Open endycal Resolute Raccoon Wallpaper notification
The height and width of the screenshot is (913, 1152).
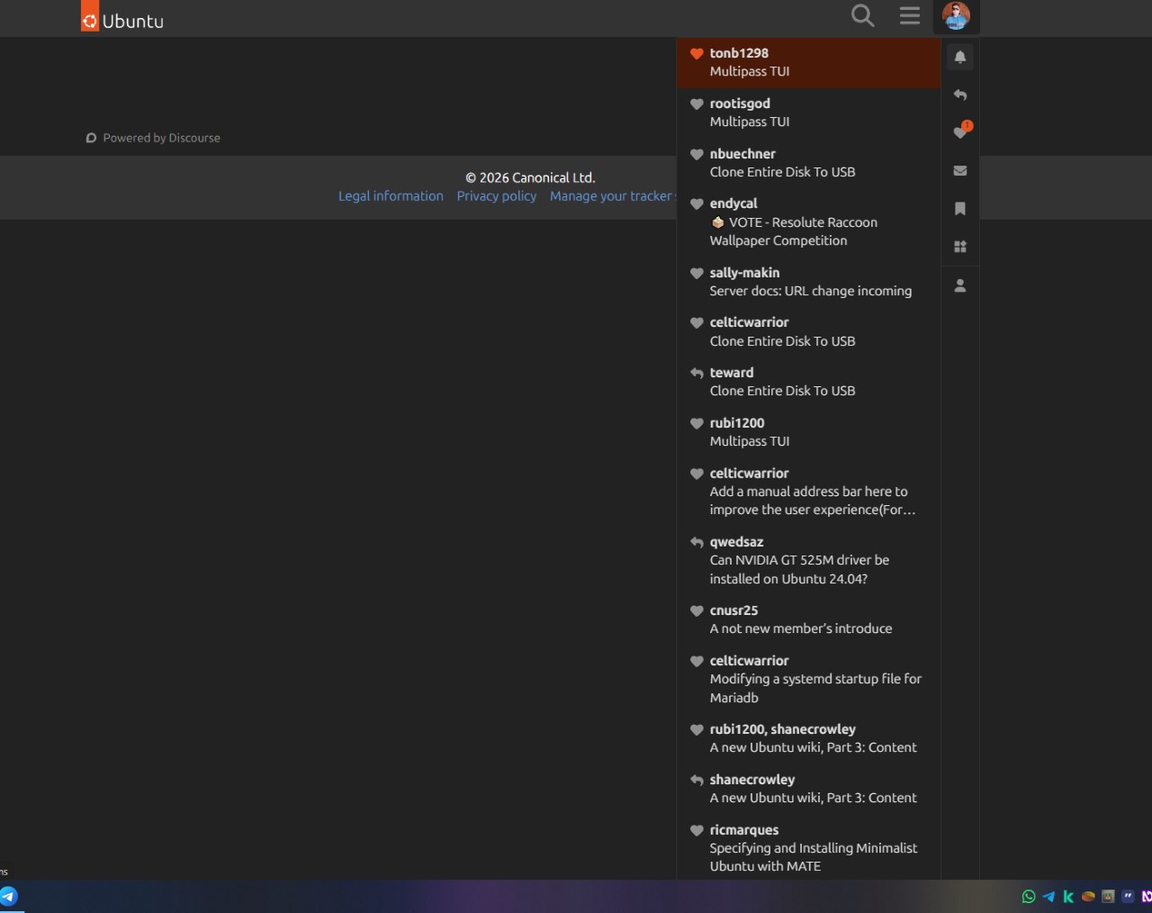[807, 222]
